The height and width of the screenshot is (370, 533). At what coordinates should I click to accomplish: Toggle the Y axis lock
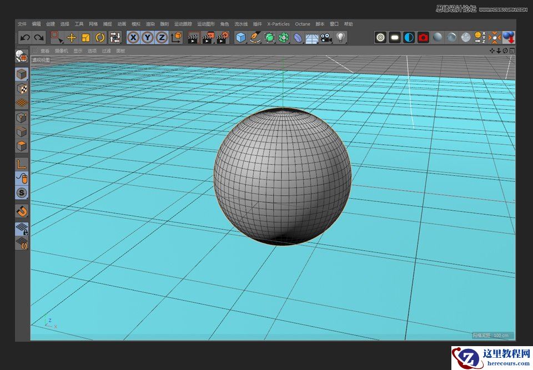pos(147,37)
